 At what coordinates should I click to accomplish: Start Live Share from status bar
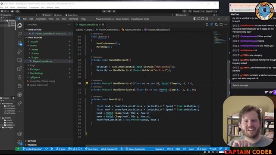(x=91, y=149)
